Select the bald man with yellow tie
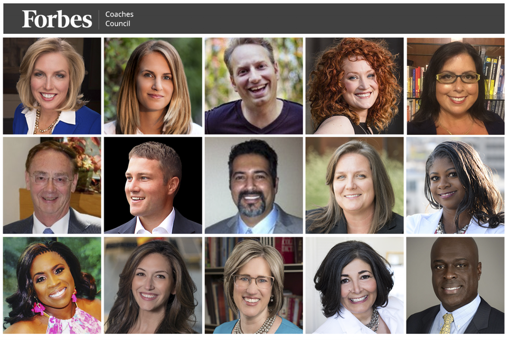Image resolution: width=507 pixels, height=346 pixels. [x=455, y=285]
